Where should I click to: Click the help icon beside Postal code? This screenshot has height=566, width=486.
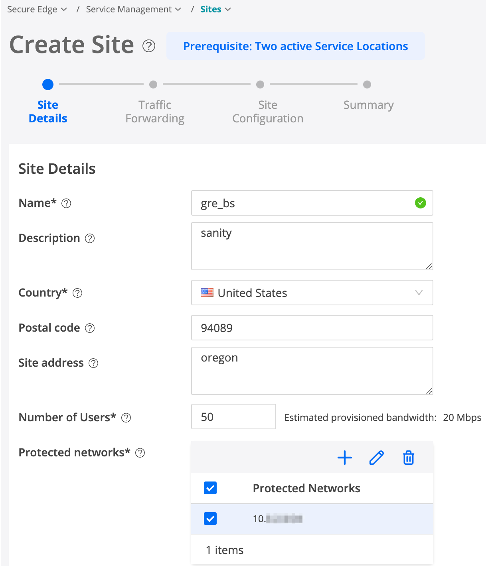click(90, 328)
